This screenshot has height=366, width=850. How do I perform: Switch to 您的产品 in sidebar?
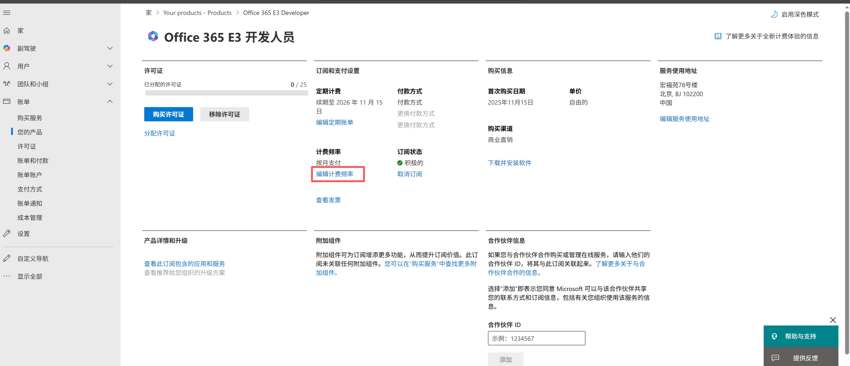pyautogui.click(x=29, y=132)
